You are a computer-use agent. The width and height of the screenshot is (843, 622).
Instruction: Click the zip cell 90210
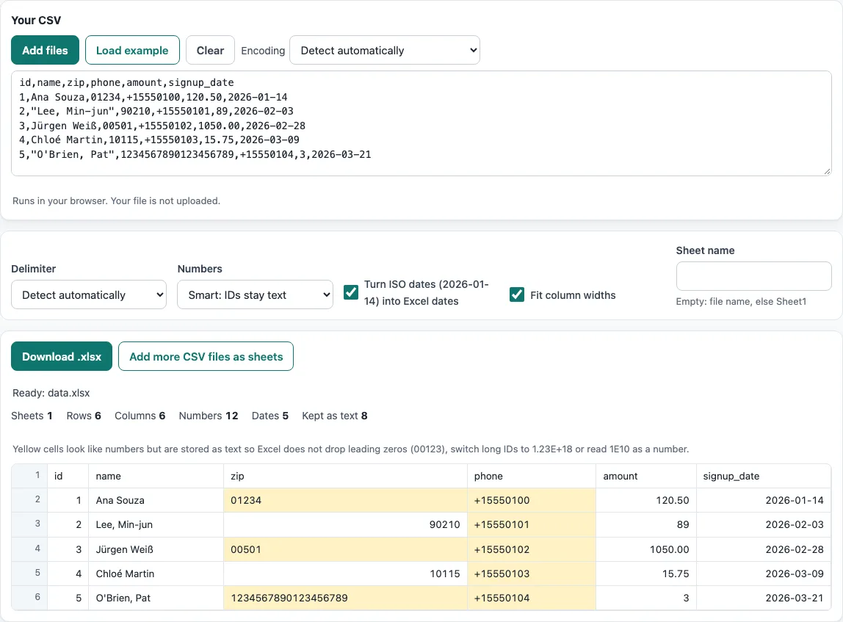click(x=345, y=524)
